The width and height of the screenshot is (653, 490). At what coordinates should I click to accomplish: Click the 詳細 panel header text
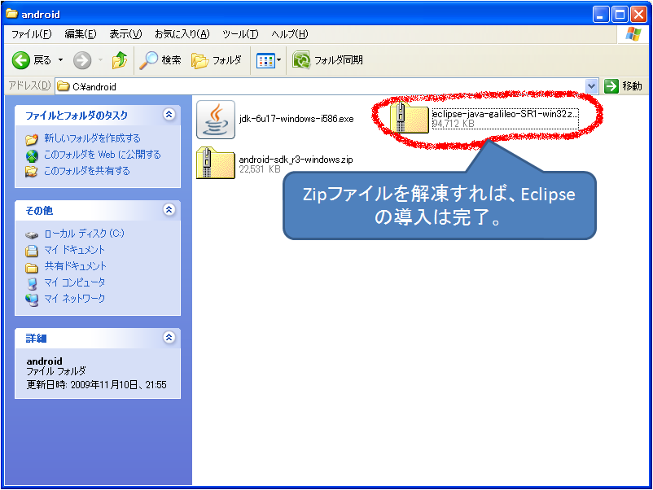pyautogui.click(x=36, y=339)
